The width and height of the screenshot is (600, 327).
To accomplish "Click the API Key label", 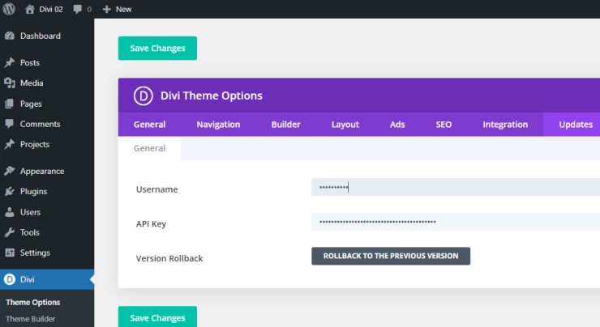I will 151,224.
